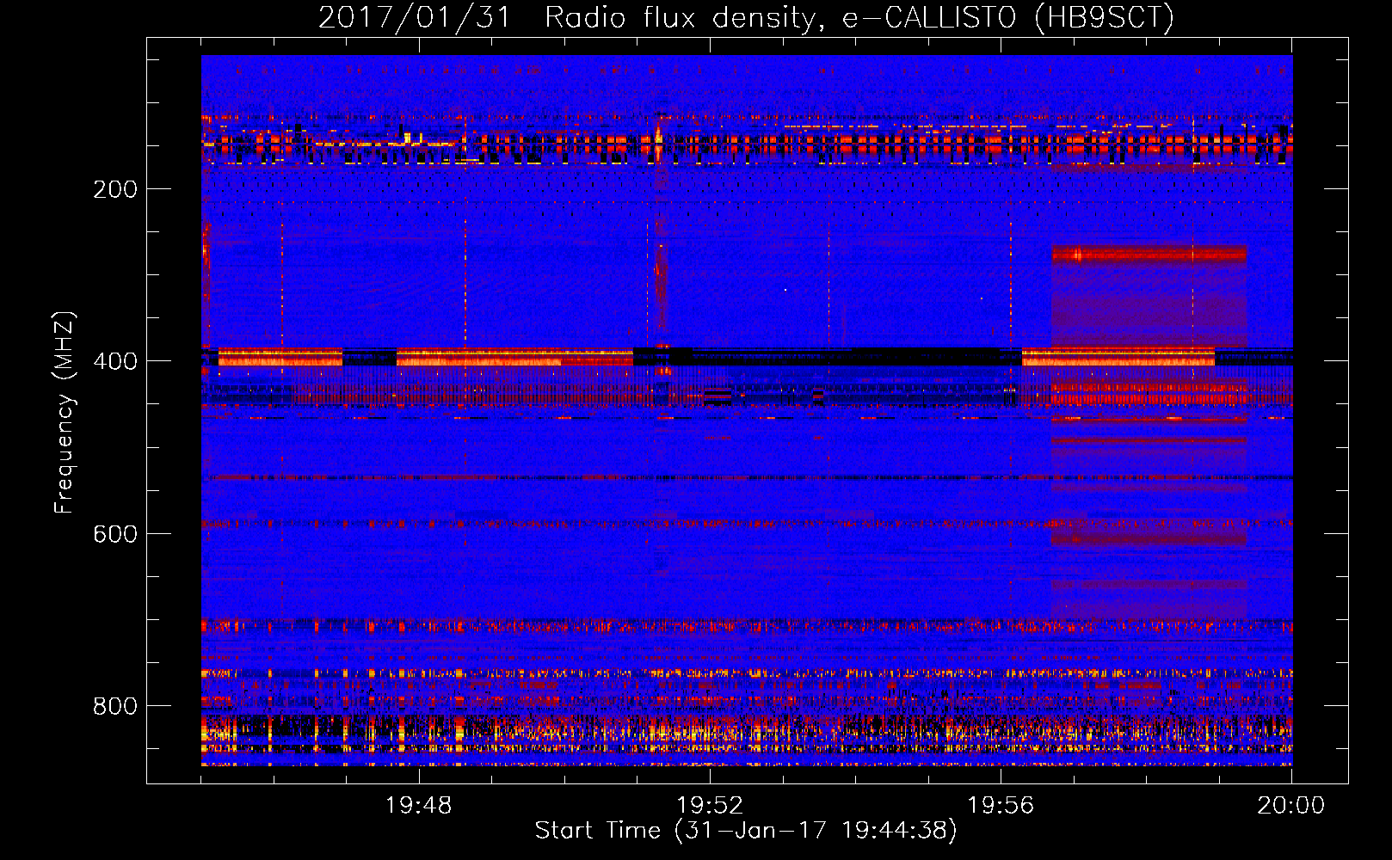Select the '800' frequency axis label
This screenshot has width=1392, height=860.
click(115, 706)
